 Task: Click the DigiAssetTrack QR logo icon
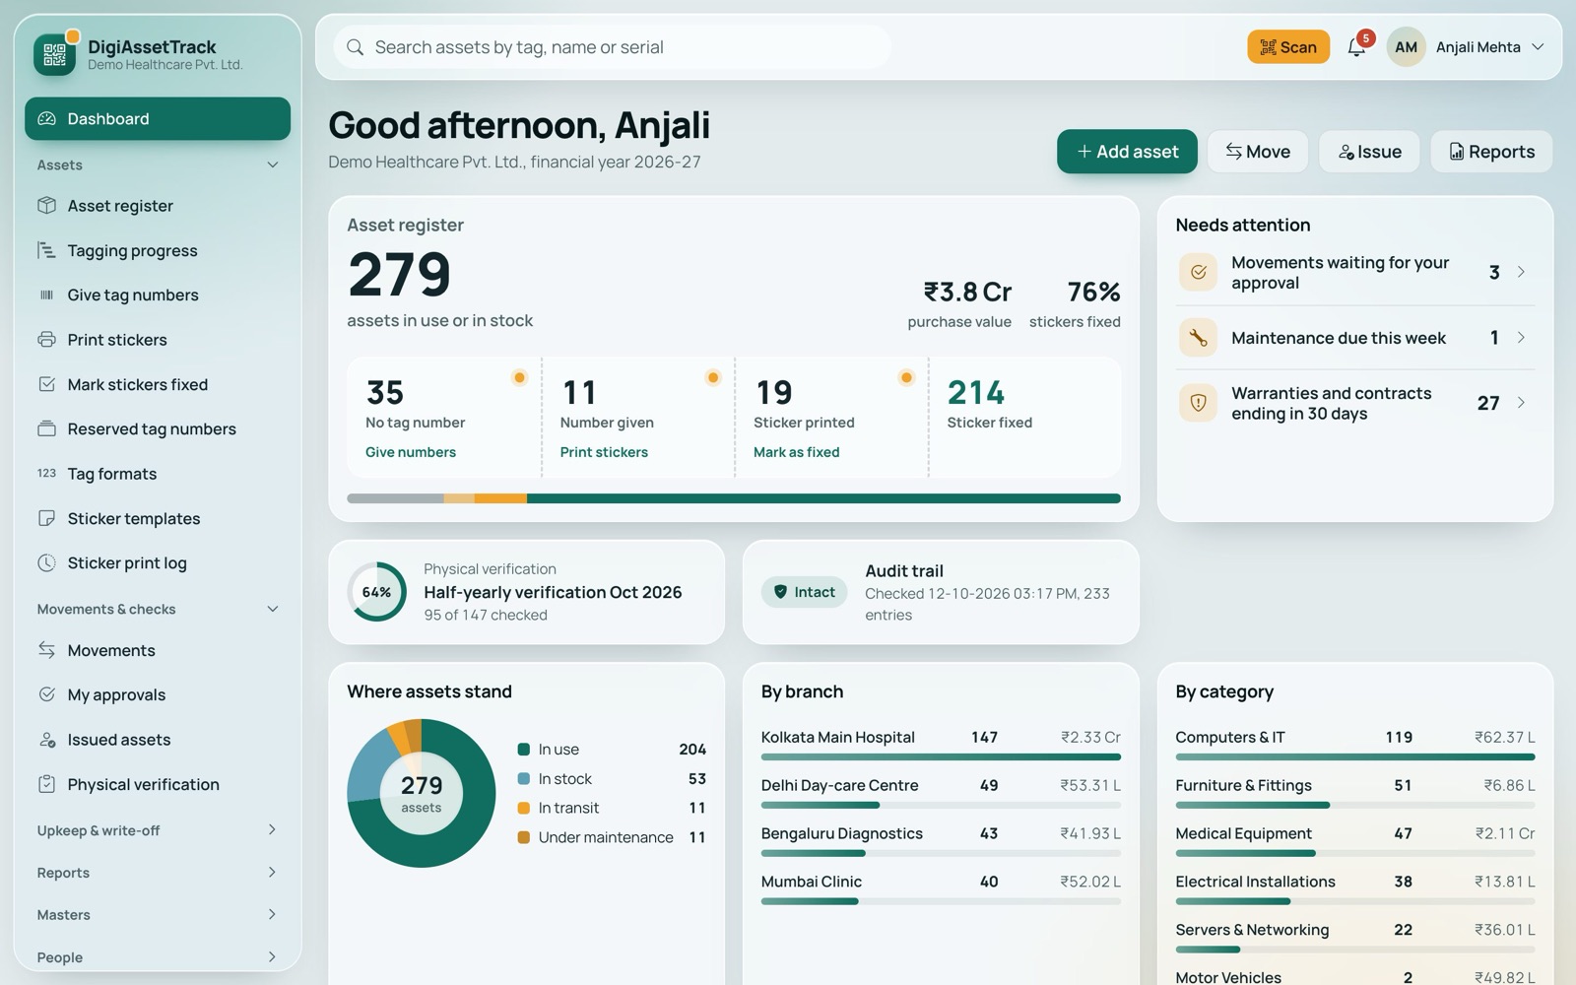54,54
